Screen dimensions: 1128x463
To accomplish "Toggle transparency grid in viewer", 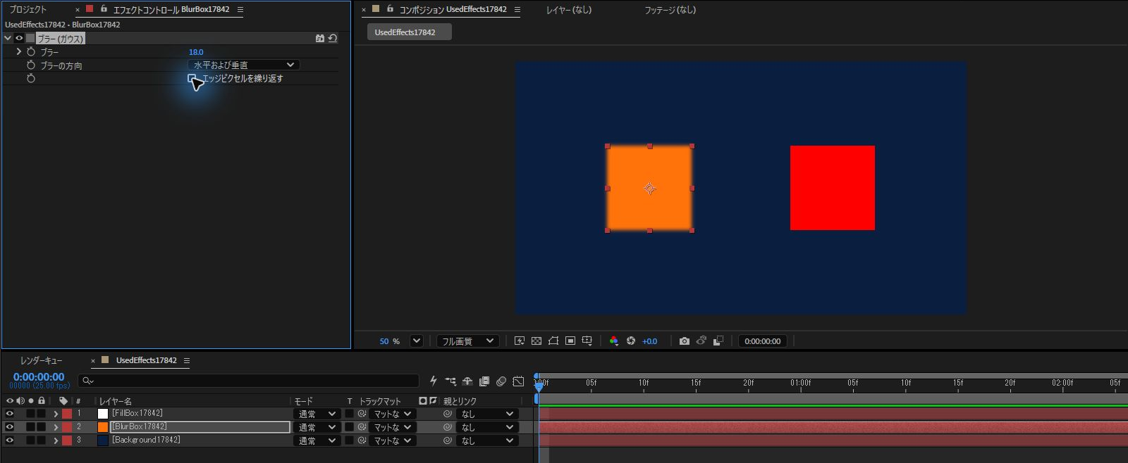I will pyautogui.click(x=537, y=341).
